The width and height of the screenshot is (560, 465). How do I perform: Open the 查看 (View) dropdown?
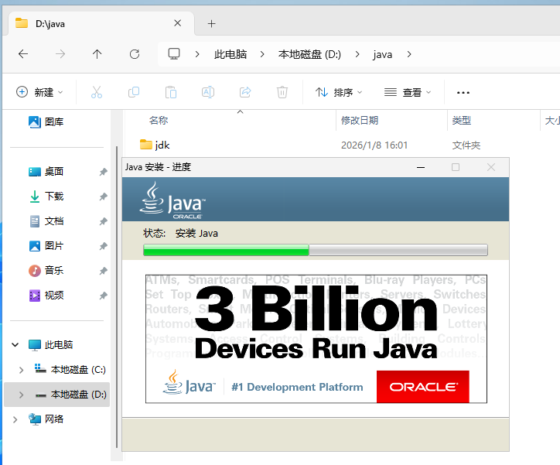click(408, 93)
